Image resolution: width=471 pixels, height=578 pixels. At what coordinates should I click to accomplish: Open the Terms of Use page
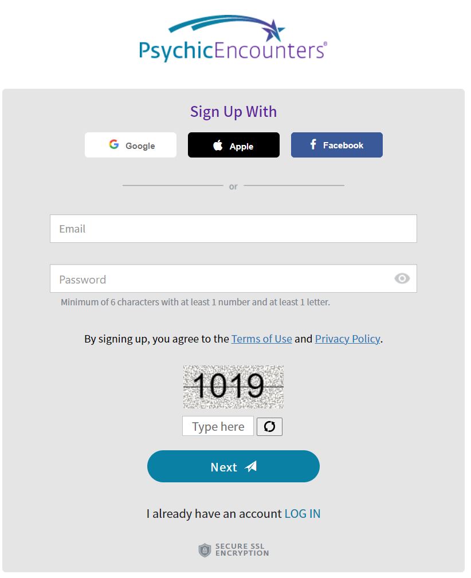click(x=261, y=339)
